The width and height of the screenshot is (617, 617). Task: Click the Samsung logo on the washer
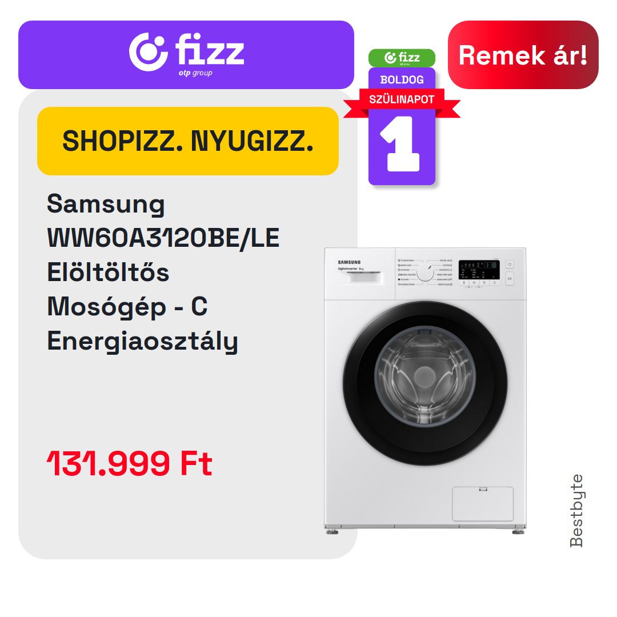point(349,262)
